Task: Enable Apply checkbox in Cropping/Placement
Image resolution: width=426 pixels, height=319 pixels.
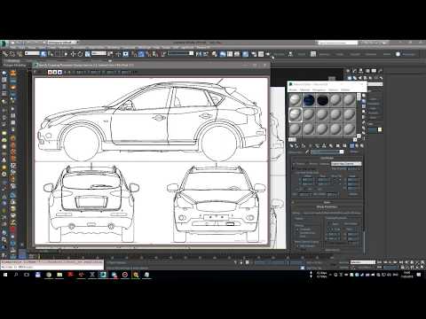Action: click(328, 223)
